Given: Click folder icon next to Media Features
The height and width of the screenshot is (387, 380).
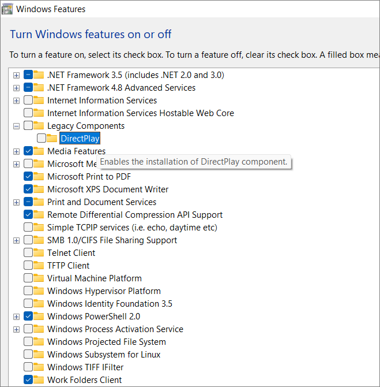Looking at the screenshot, I should 39,151.
